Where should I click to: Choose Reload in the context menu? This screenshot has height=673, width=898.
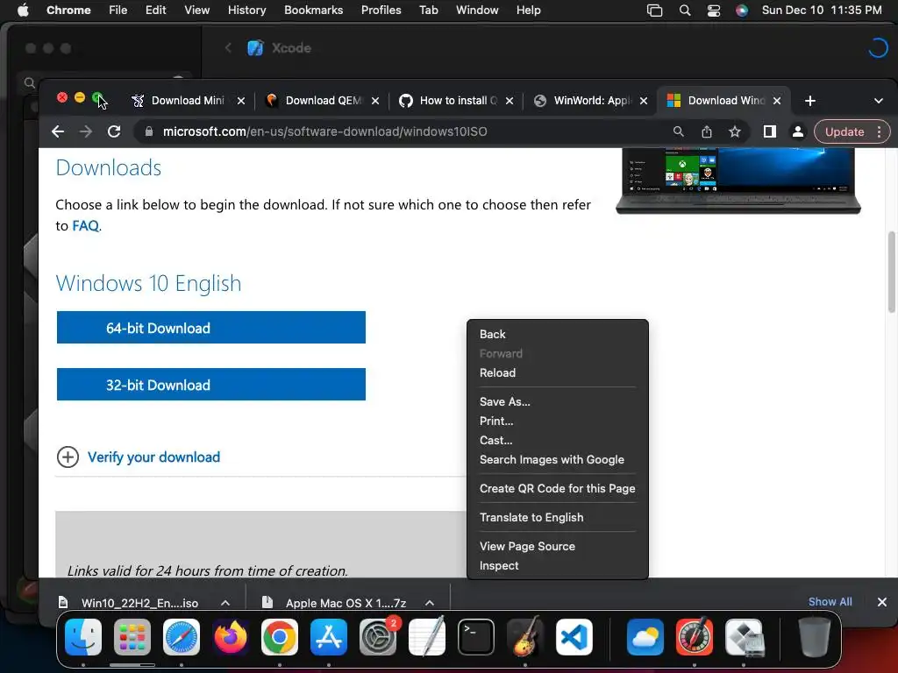(x=557, y=372)
